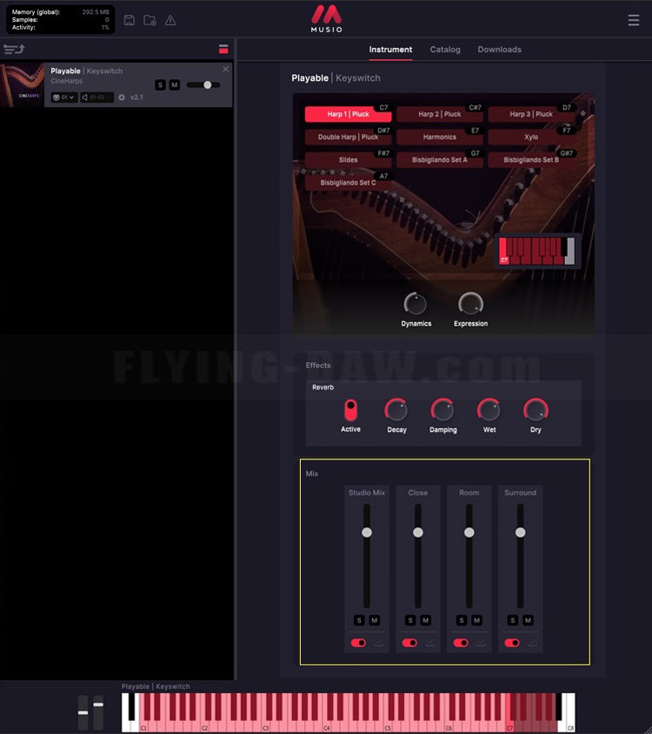Adjust the CineHarps rack volume slider
This screenshot has height=734, width=652.
tap(203, 85)
